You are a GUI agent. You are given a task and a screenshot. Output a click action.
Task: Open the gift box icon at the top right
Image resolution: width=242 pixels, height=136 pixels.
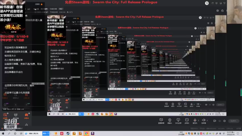(217, 11)
